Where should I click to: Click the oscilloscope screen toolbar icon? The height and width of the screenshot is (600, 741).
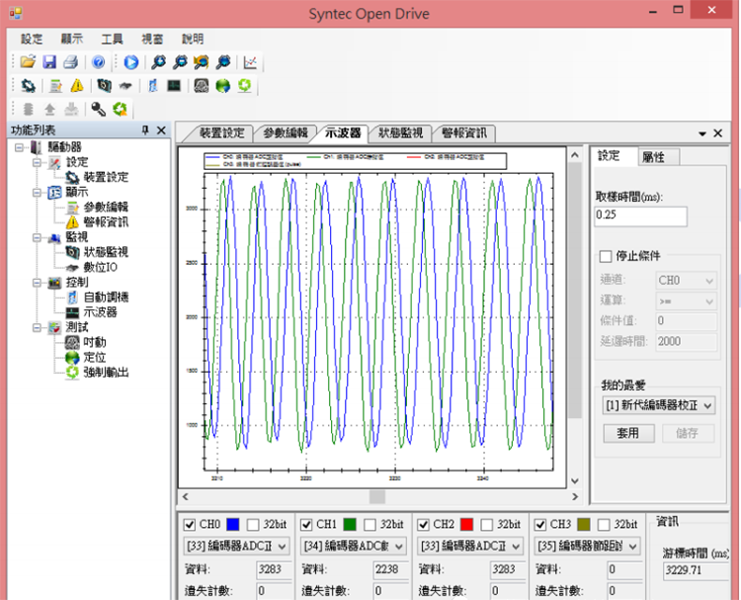tap(174, 86)
